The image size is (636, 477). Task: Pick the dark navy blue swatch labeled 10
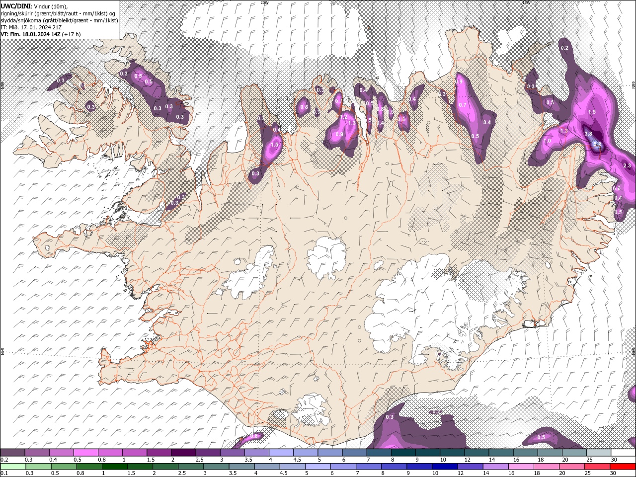click(x=444, y=466)
